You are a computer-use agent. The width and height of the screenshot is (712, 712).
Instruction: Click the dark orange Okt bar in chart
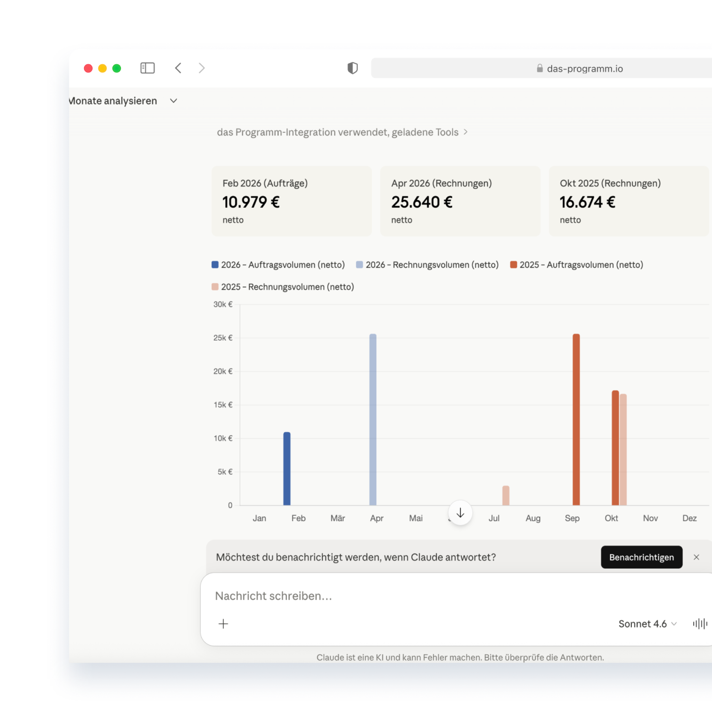click(615, 448)
